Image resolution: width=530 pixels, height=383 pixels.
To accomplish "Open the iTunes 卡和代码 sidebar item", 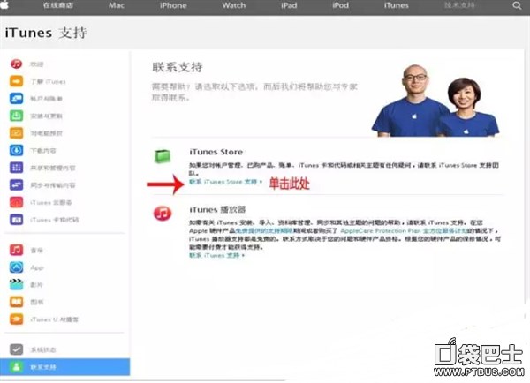I will click(x=53, y=220).
